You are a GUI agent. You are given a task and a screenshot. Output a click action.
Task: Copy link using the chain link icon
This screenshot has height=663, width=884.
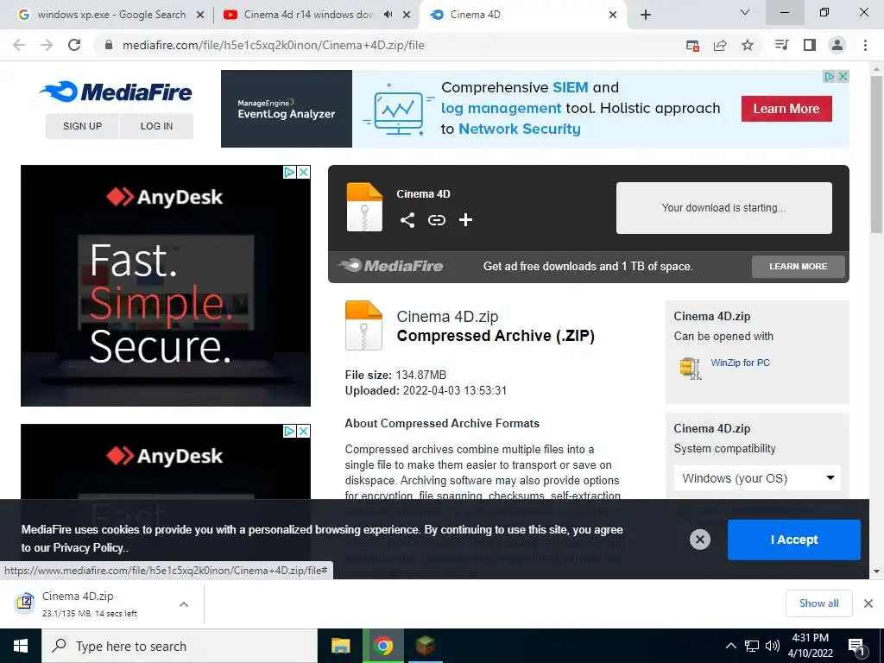pos(436,220)
